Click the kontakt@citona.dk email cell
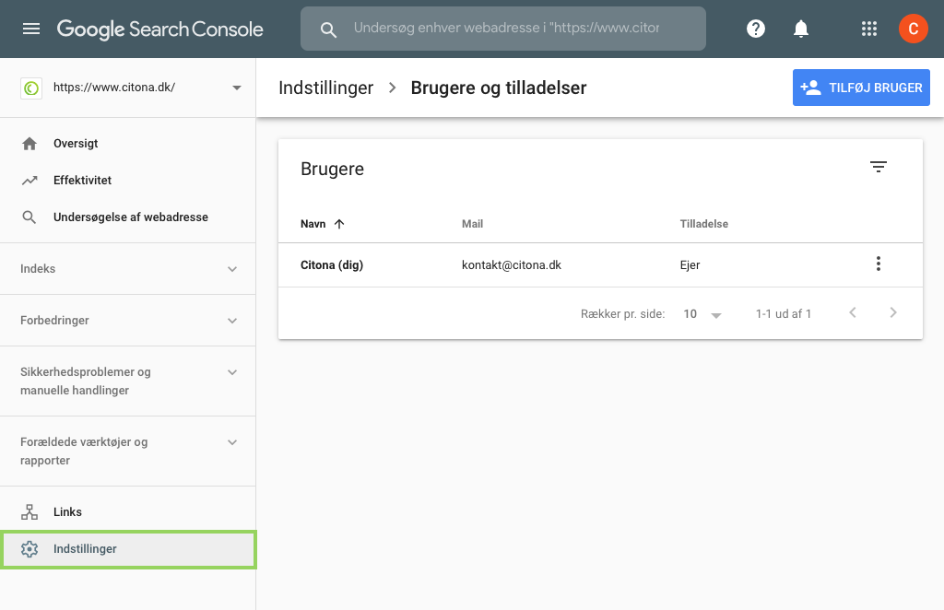 click(511, 264)
